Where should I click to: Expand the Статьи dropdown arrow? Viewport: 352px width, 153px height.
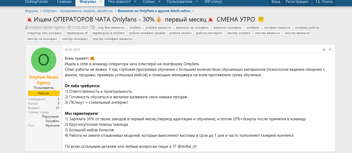tap(159, 2)
